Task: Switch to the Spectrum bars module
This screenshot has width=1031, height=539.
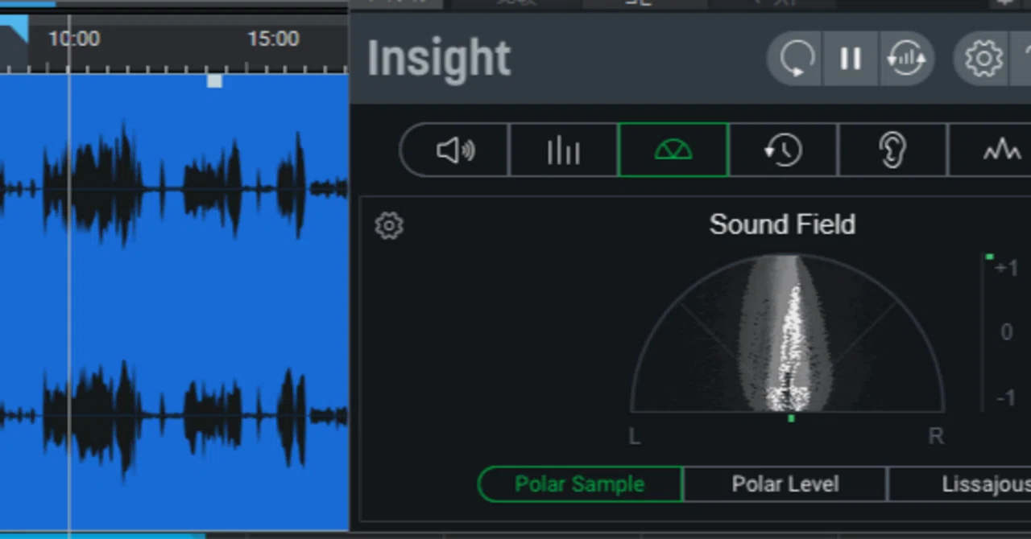Action: click(563, 150)
